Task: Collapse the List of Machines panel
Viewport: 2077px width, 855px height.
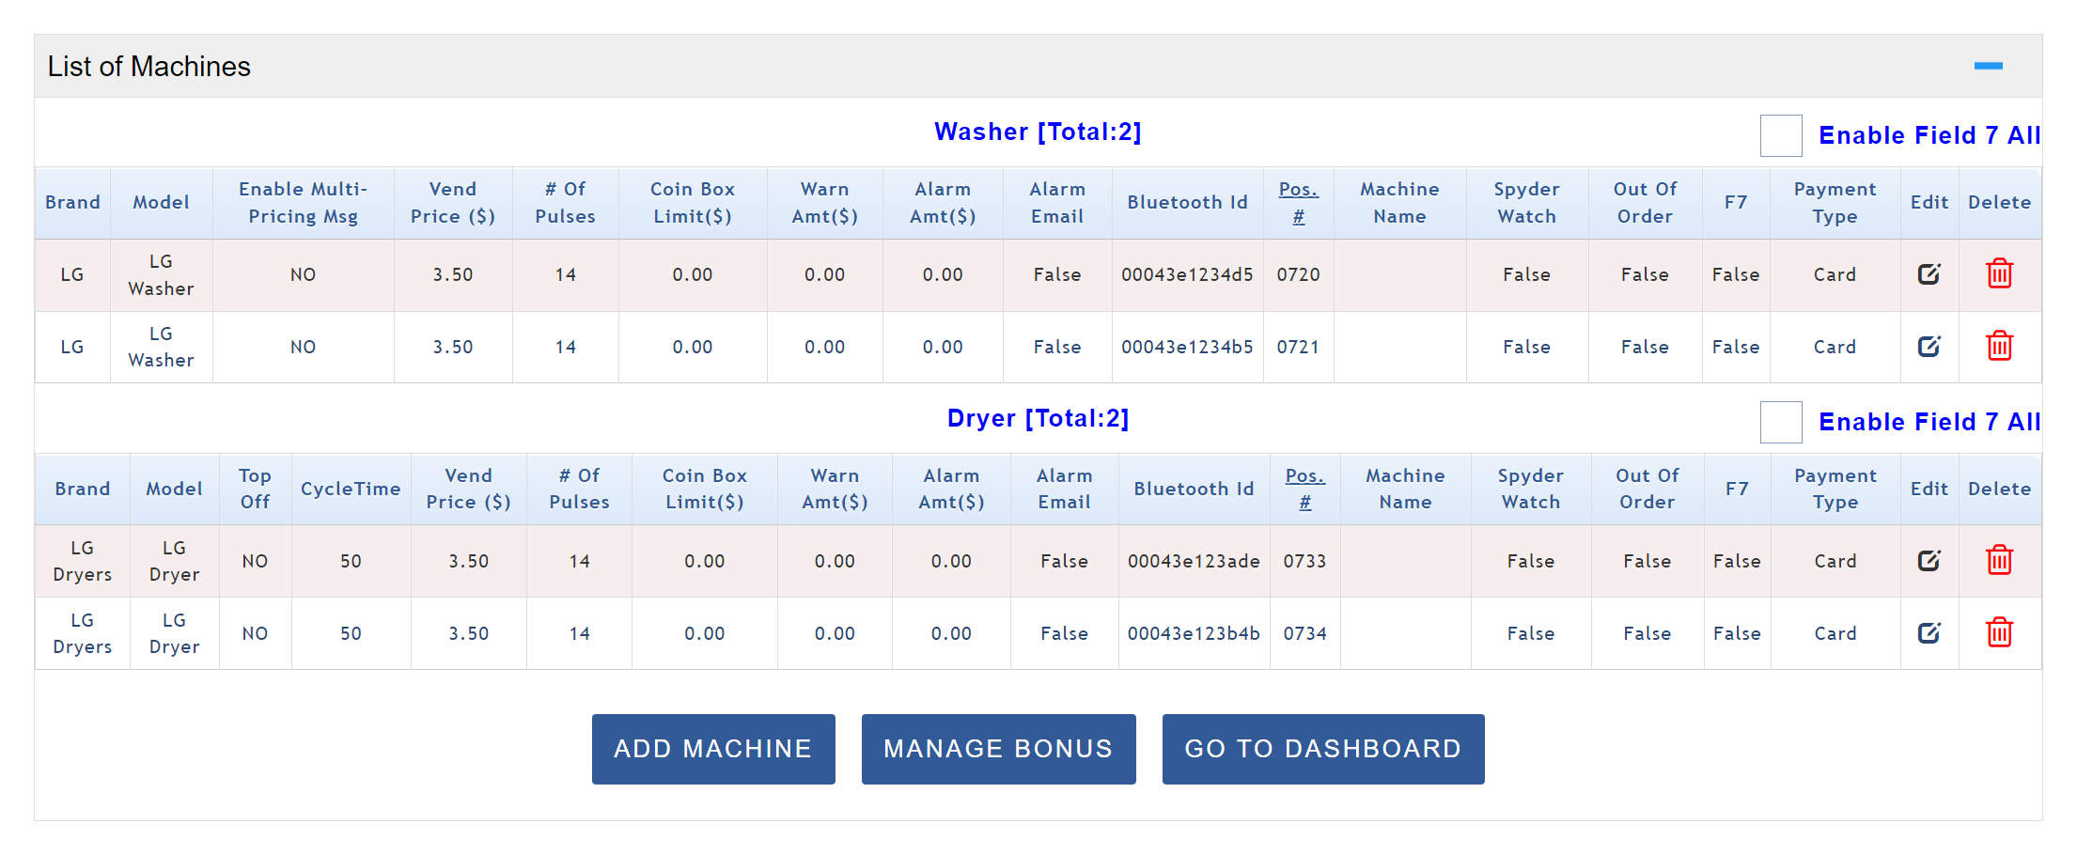Action: tap(1988, 66)
